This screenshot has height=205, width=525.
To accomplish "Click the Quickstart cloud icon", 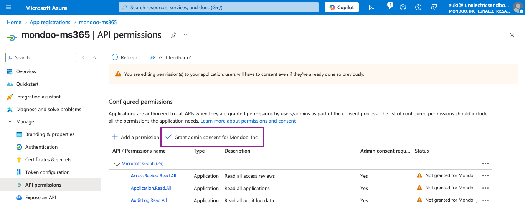I will point(10,84).
